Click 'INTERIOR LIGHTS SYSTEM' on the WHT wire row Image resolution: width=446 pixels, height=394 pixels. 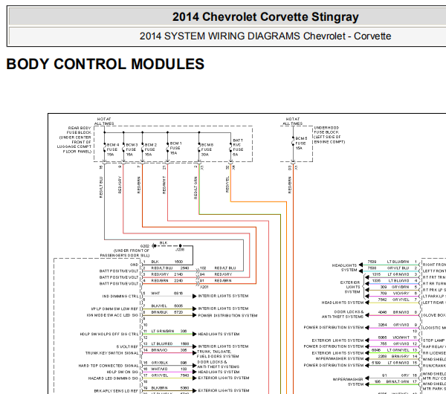pyautogui.click(x=223, y=296)
